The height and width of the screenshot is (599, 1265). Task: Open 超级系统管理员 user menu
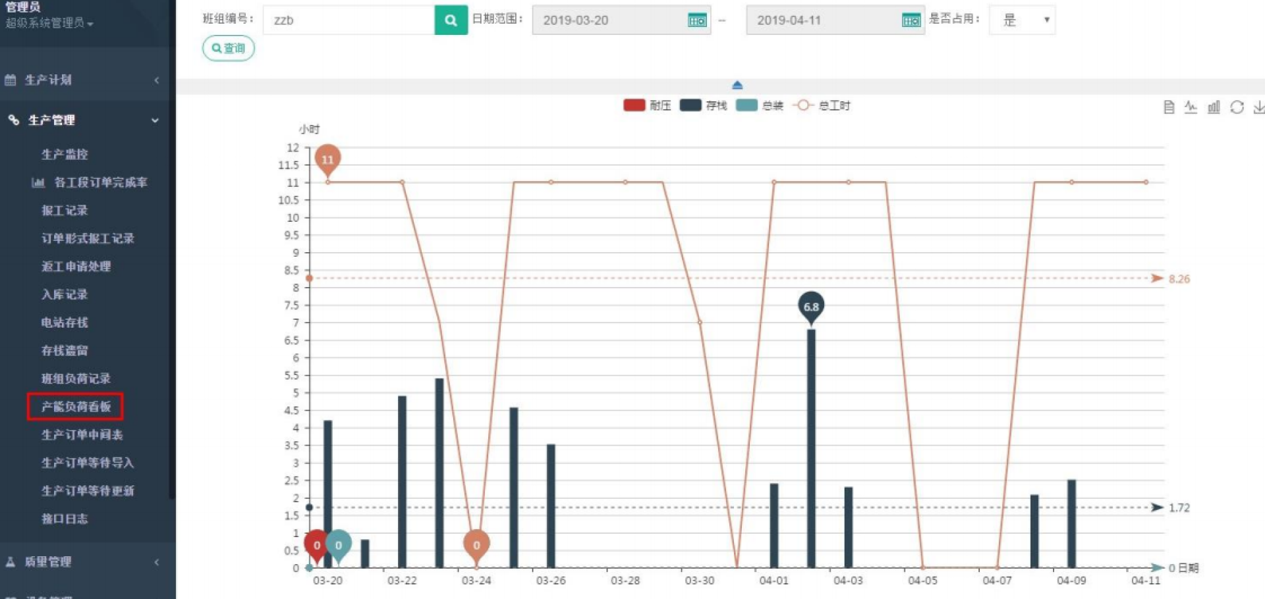coord(49,23)
